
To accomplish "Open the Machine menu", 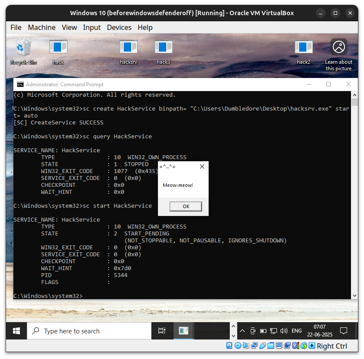I will point(42,27).
